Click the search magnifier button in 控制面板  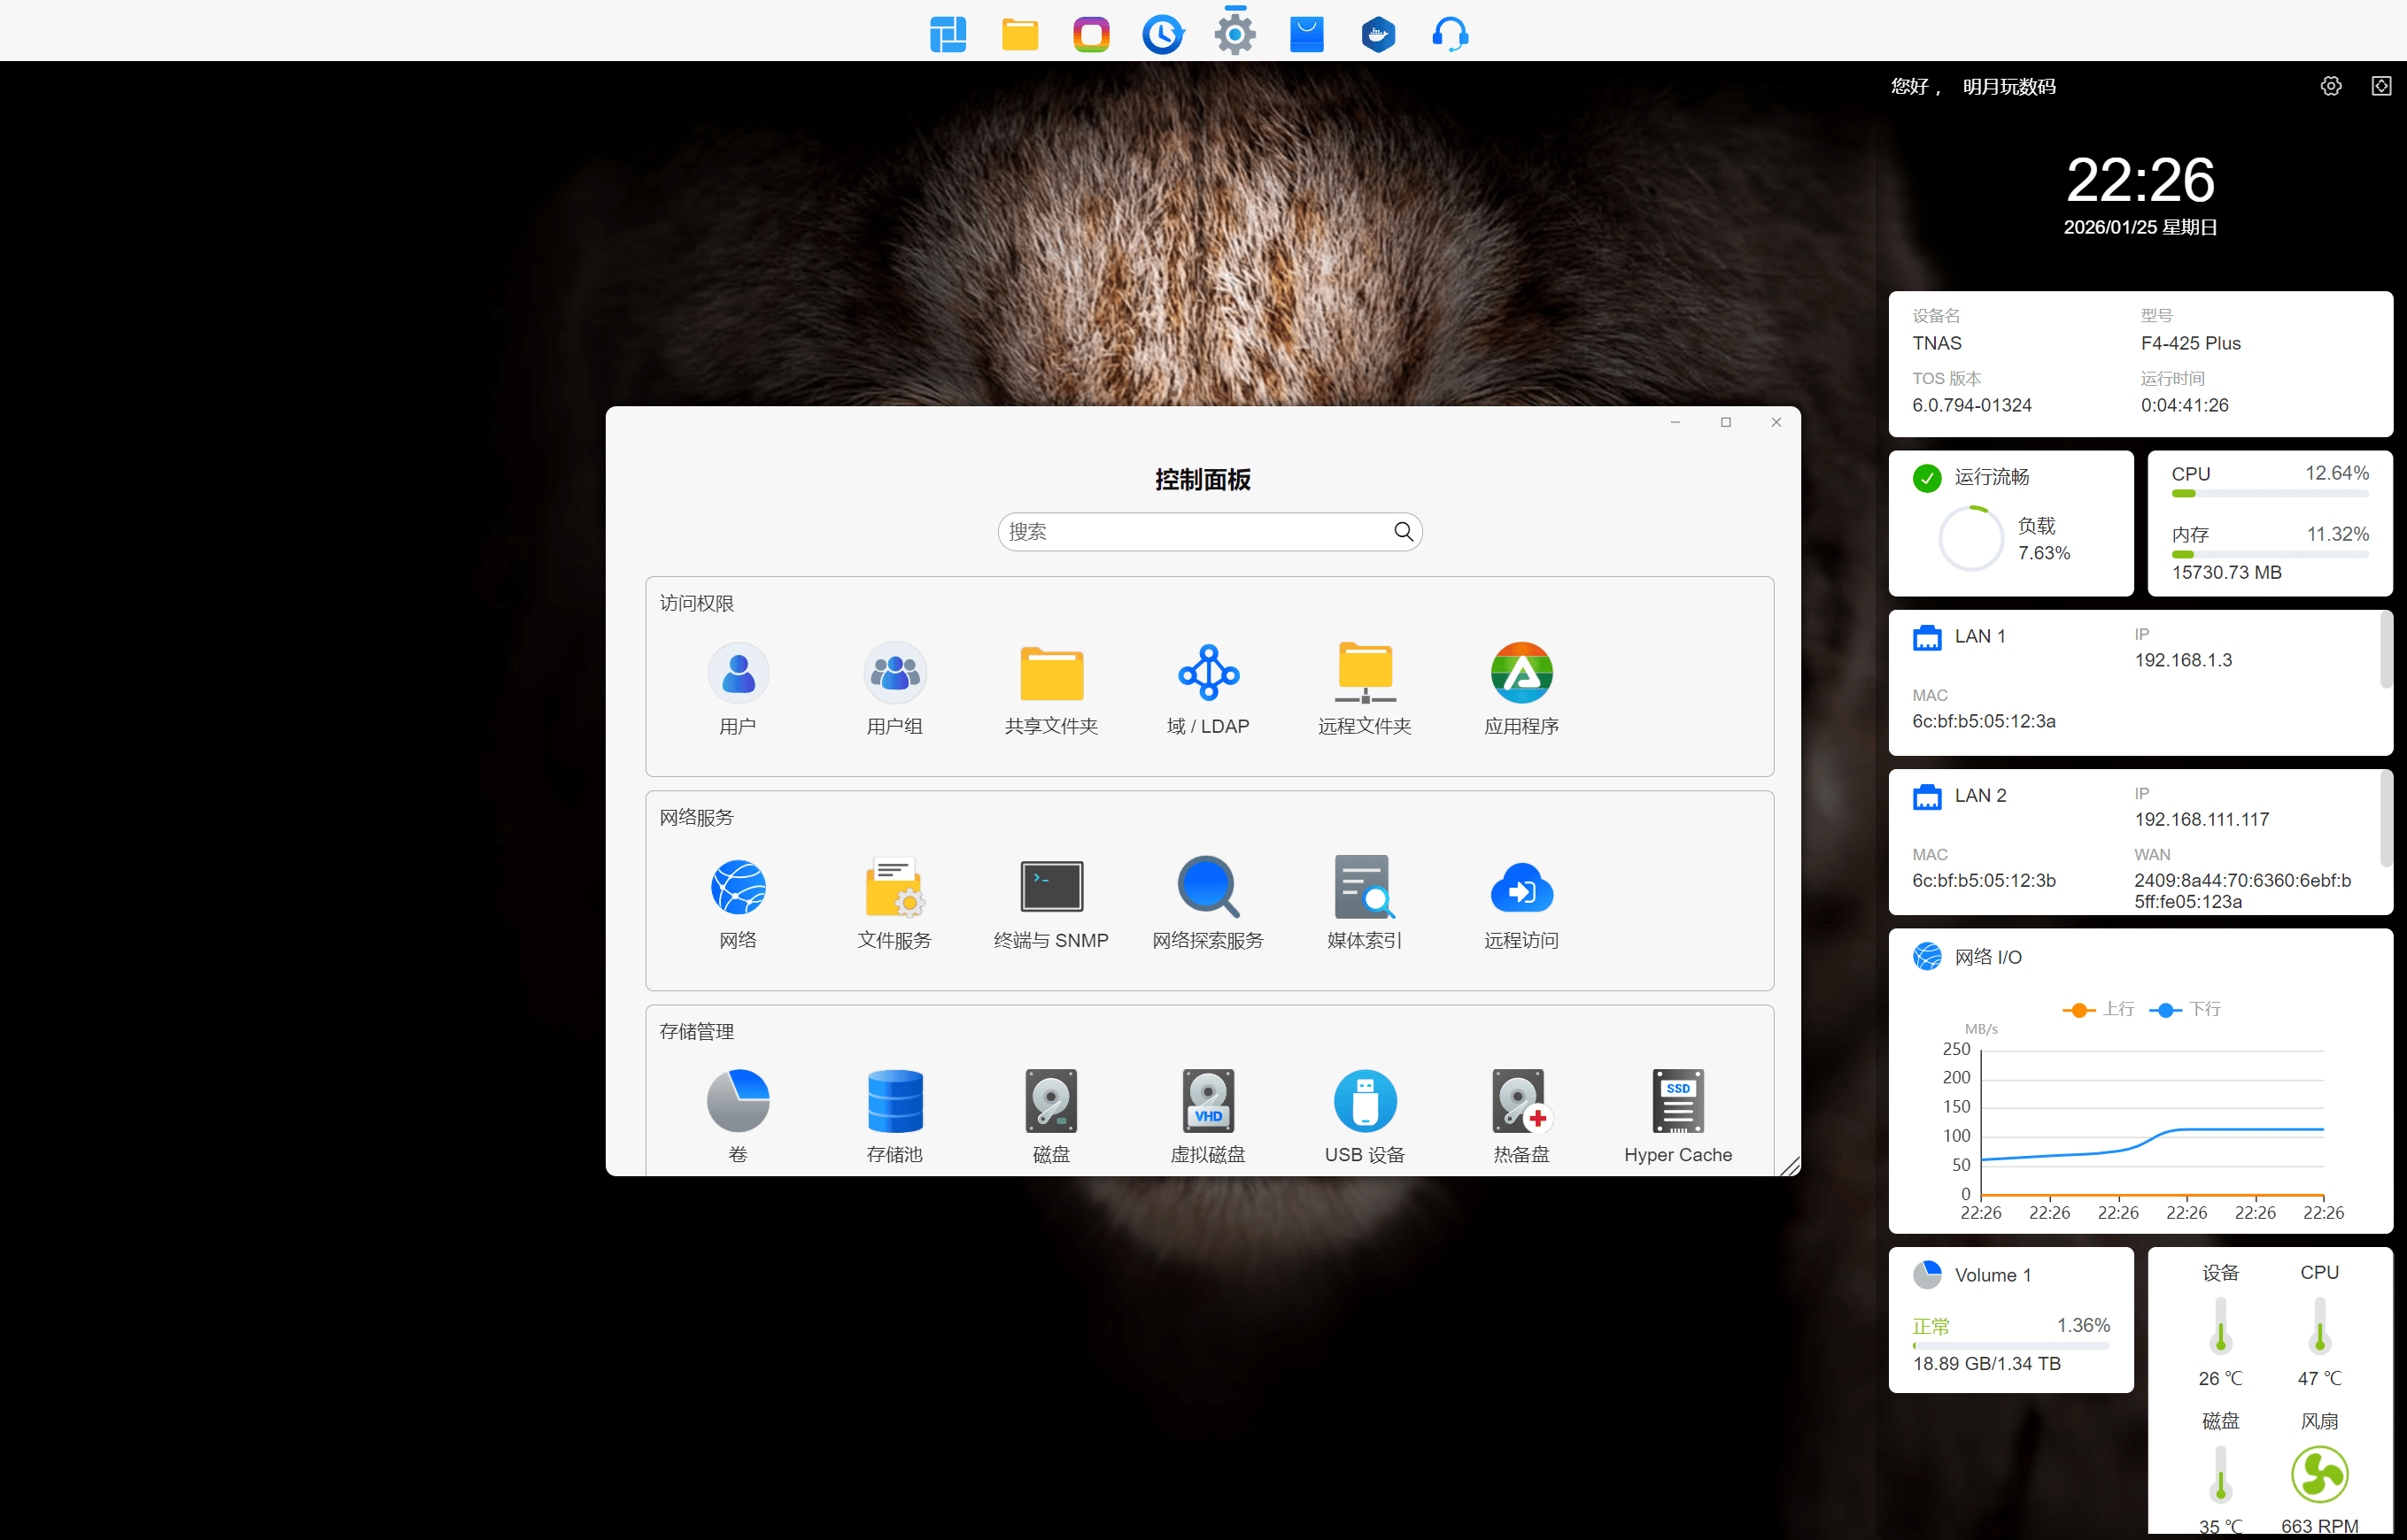tap(1403, 532)
